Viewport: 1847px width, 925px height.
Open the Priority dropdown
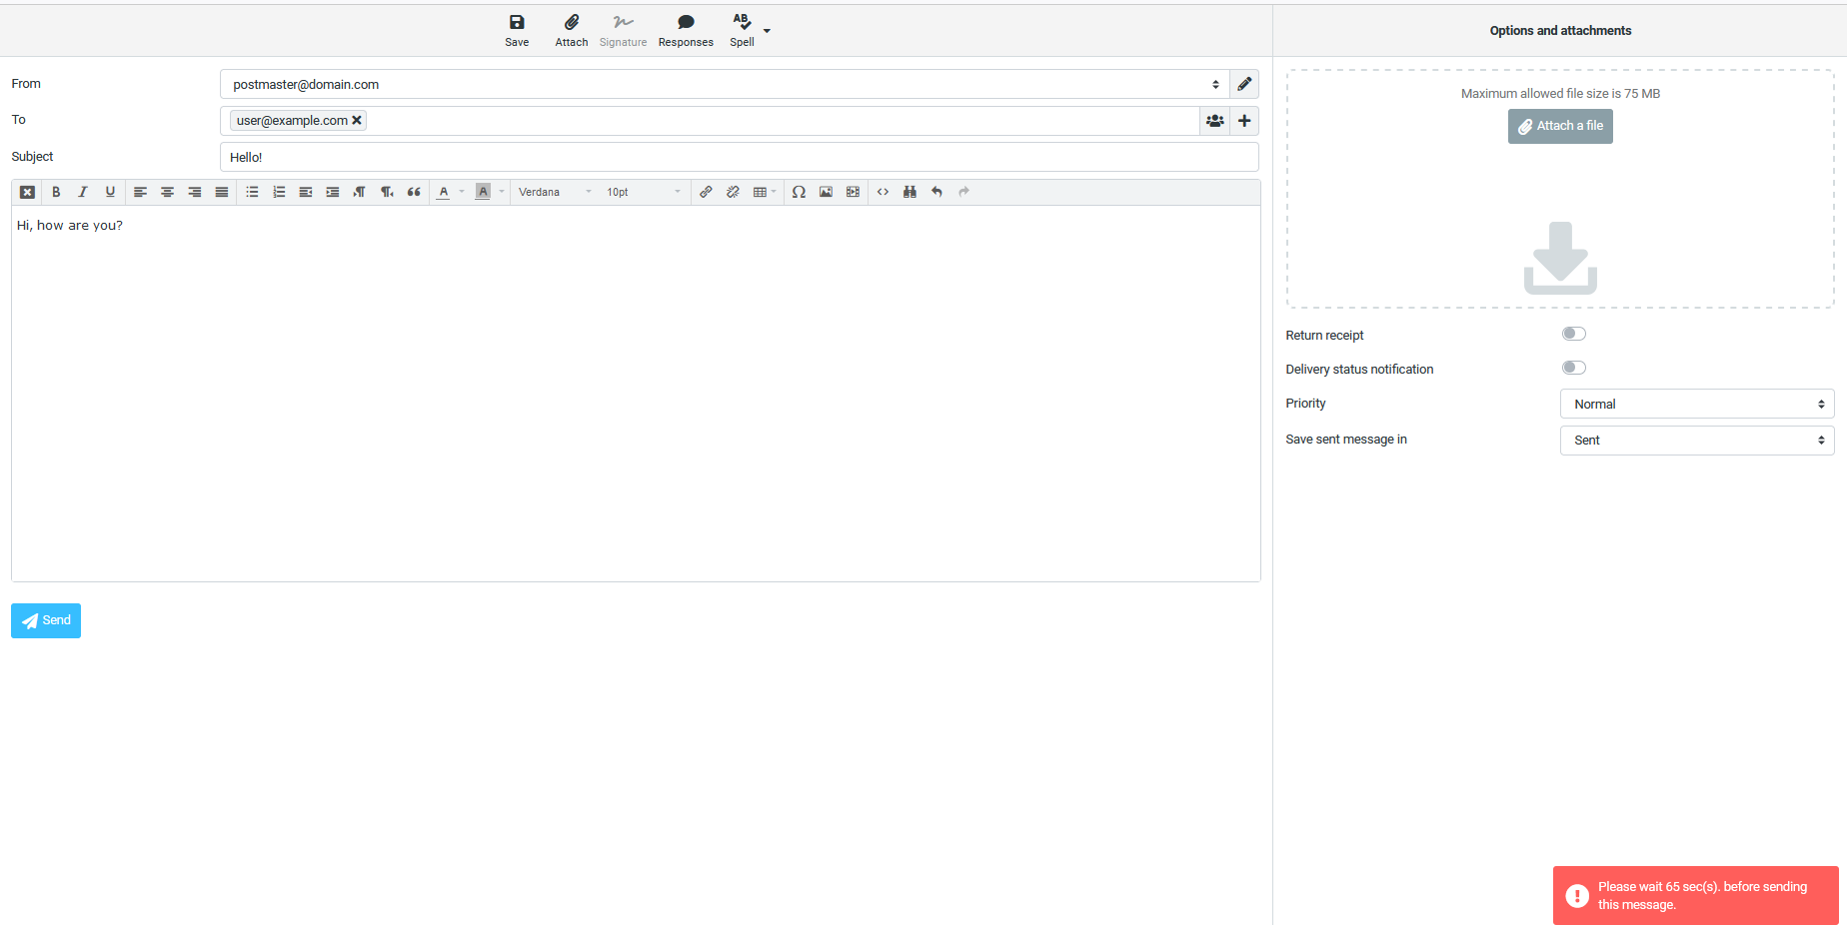point(1696,404)
